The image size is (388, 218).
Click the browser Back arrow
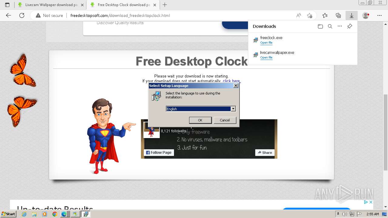8,15
